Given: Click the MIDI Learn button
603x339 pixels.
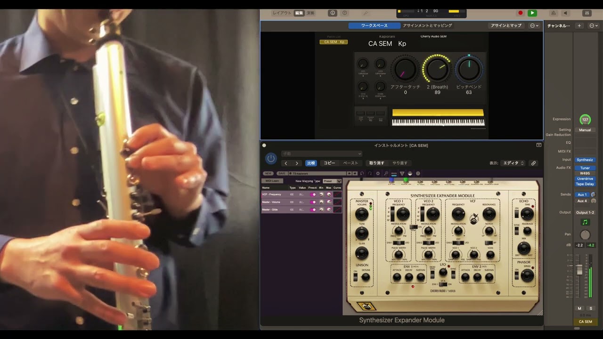Looking at the screenshot, I should point(272,181).
